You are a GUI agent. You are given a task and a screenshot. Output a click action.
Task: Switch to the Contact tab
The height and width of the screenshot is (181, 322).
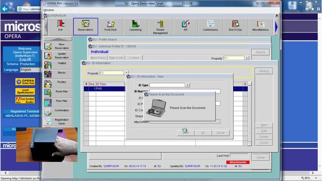134,58
